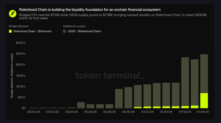Click the subtitle mentioning Bridged ETH reaches $70M

click(113, 17)
